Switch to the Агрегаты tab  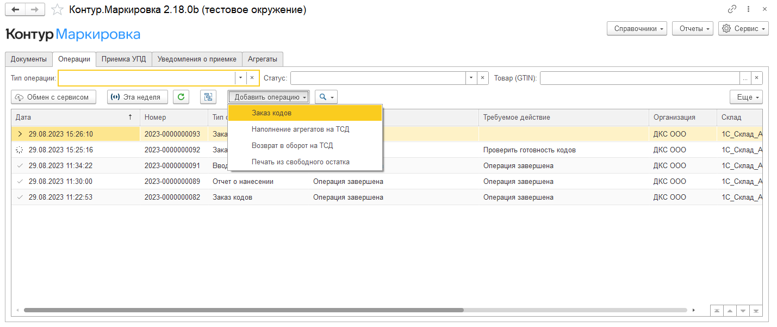263,59
